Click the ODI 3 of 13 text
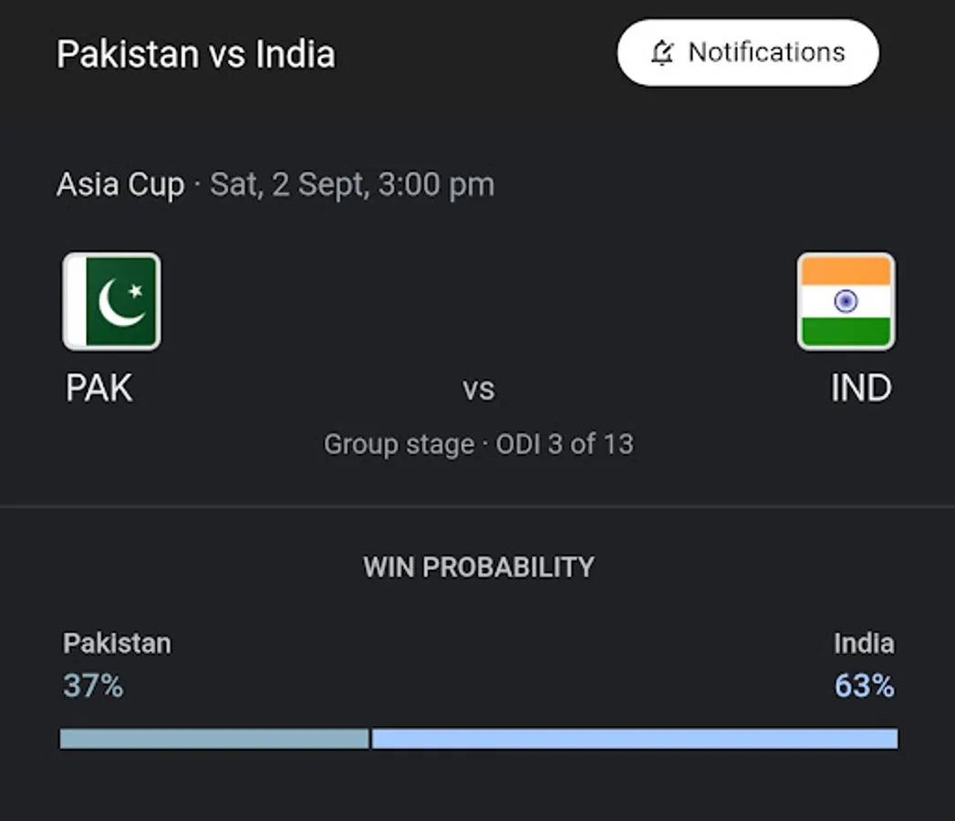The height and width of the screenshot is (821, 955). point(565,444)
